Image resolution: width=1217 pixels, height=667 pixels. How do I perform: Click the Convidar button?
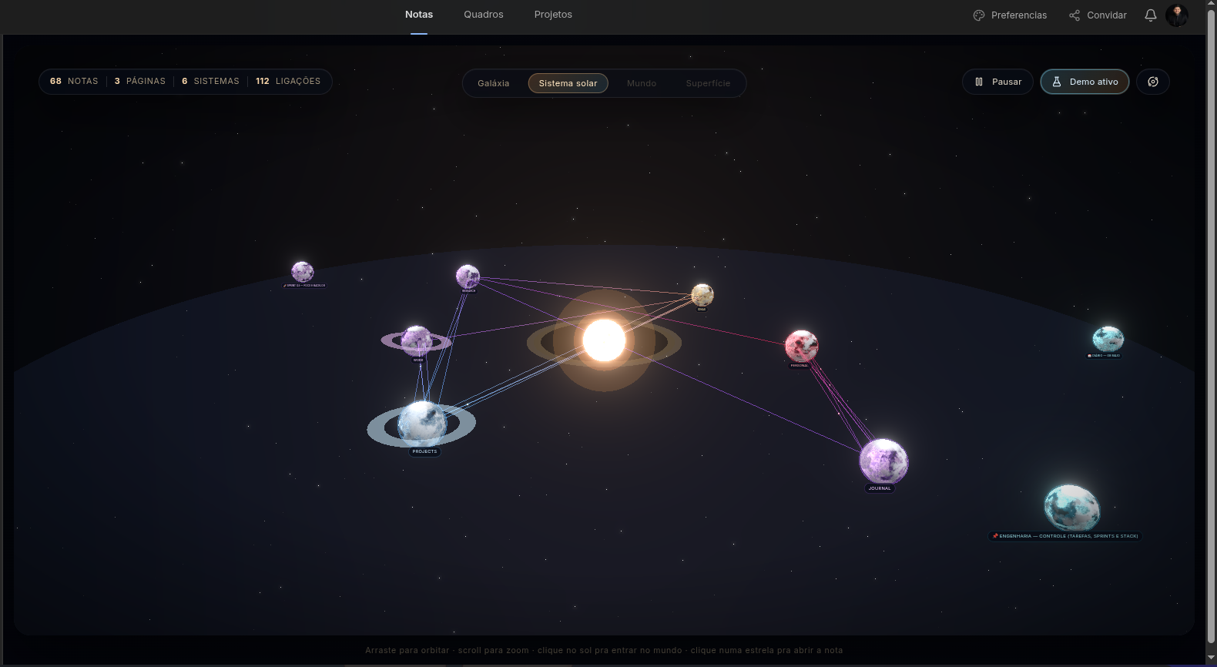(1098, 15)
